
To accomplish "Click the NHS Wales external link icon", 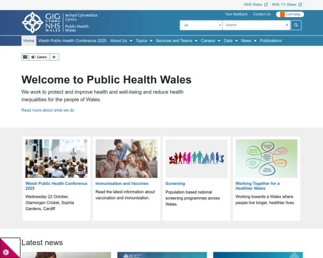I will (266, 4).
